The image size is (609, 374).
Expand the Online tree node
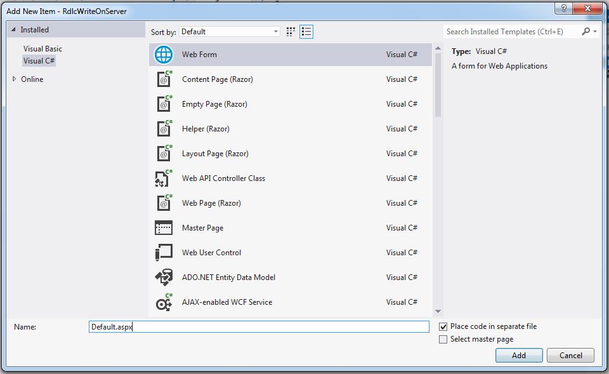click(15, 79)
